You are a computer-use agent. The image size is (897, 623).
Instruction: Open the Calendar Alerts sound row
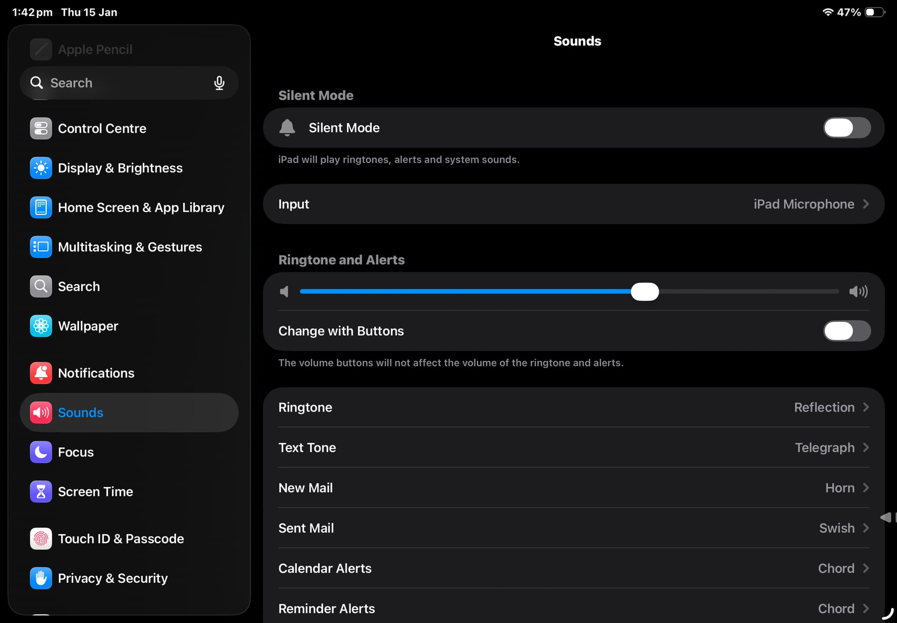click(573, 568)
